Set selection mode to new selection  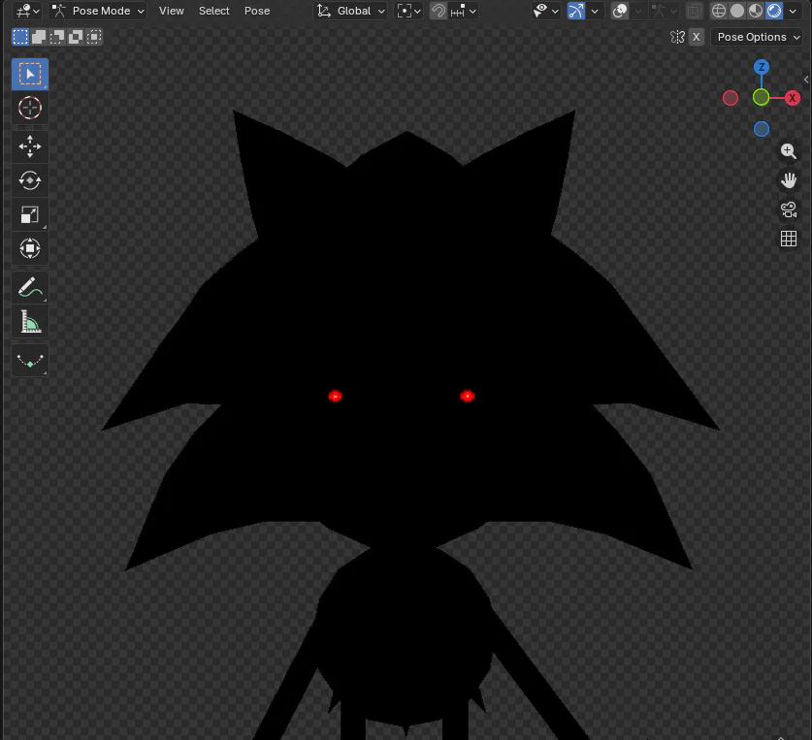20,37
